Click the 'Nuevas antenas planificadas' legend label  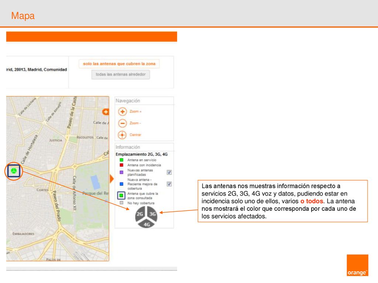pyautogui.click(x=140, y=172)
